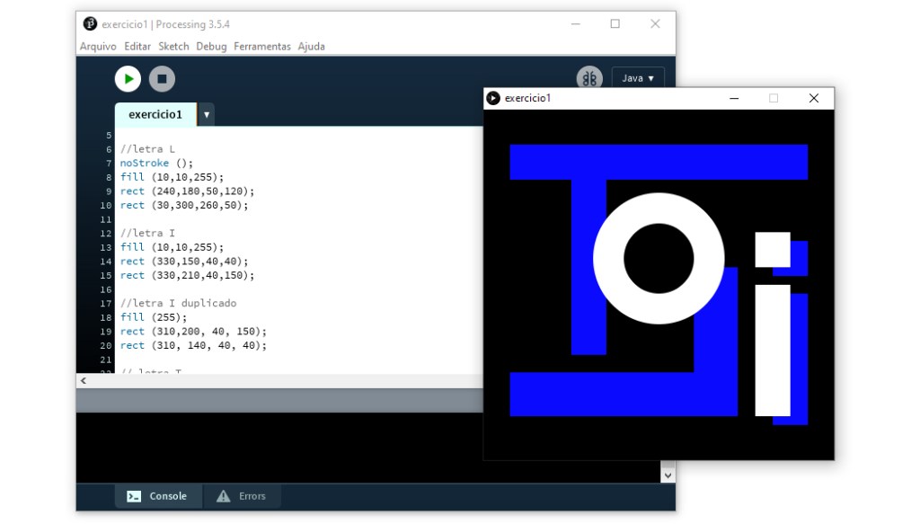Switch to the Console panel
This screenshot has height=524, width=920.
click(x=158, y=496)
